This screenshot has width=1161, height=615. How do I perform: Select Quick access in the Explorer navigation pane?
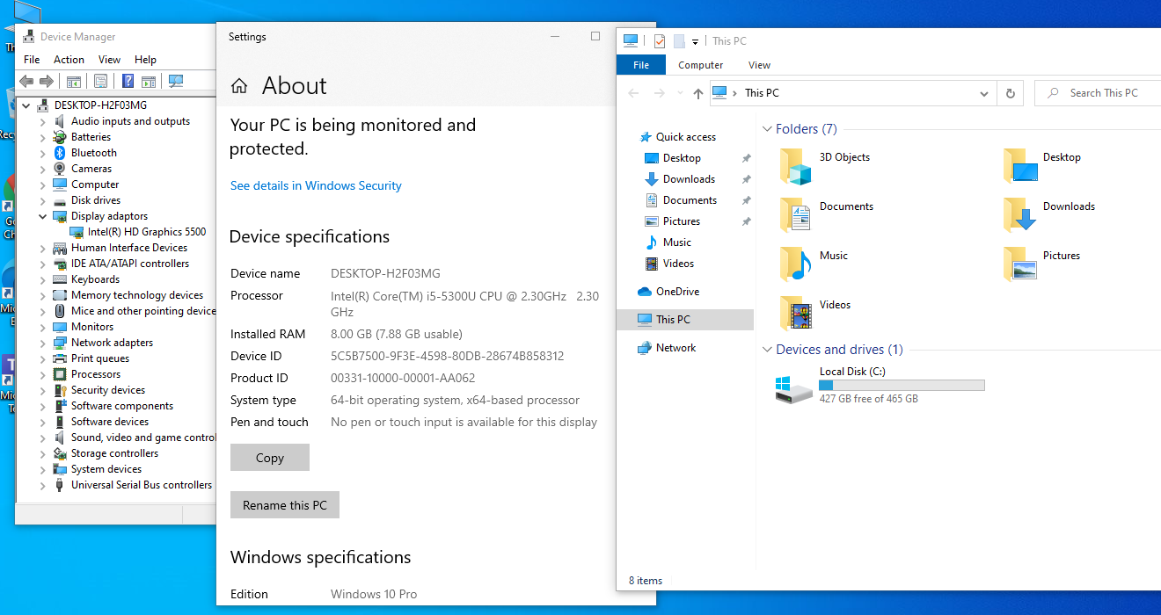(685, 137)
